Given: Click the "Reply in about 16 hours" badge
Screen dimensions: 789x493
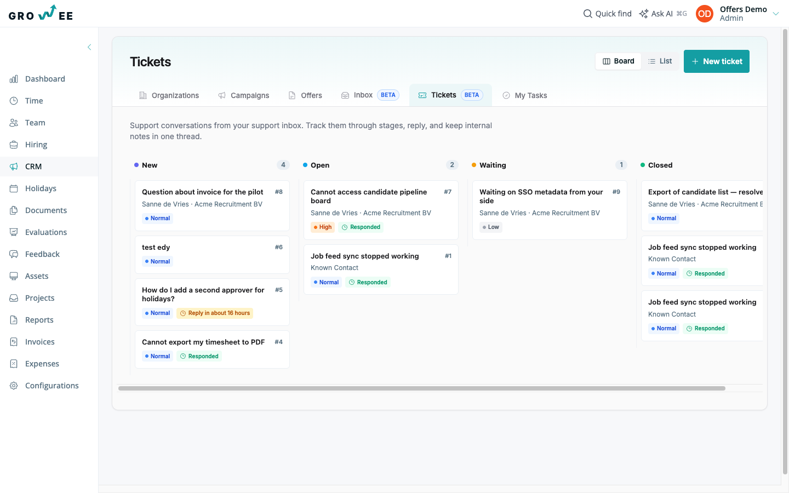Looking at the screenshot, I should click(215, 313).
